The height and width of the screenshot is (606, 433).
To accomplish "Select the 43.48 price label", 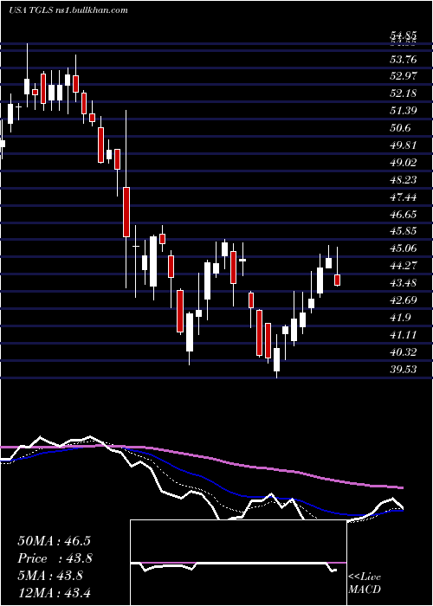I will [x=404, y=283].
